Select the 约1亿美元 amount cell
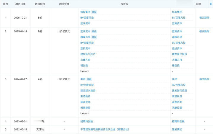Screen dimensions: 213x134 [x=64, y=79]
